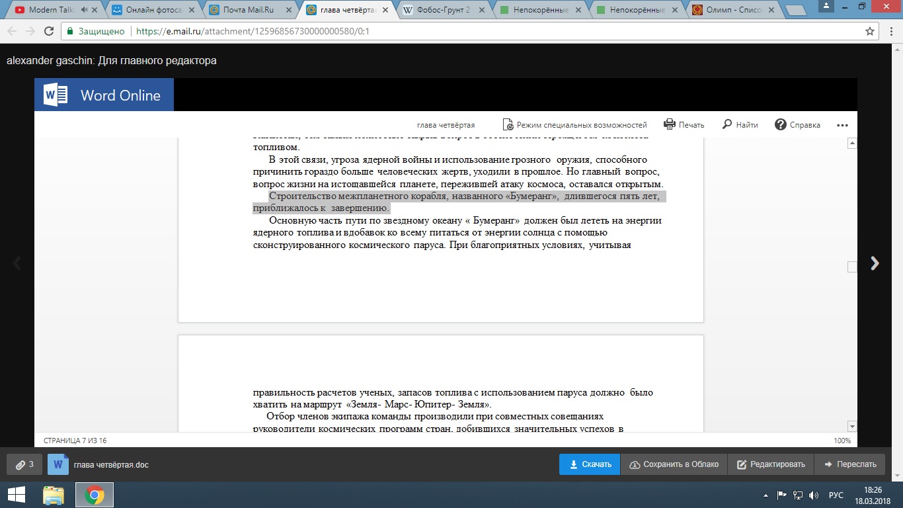Screen dimensions: 903x508
Task: Click глава четвёртая document title in toolbar
Action: click(x=446, y=125)
